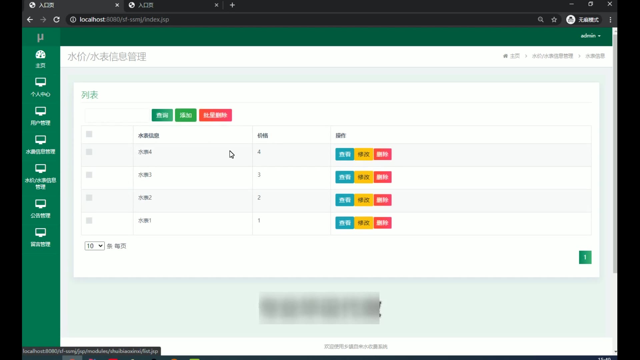Expand the admin user dropdown
Image resolution: width=640 pixels, height=360 pixels.
click(590, 36)
